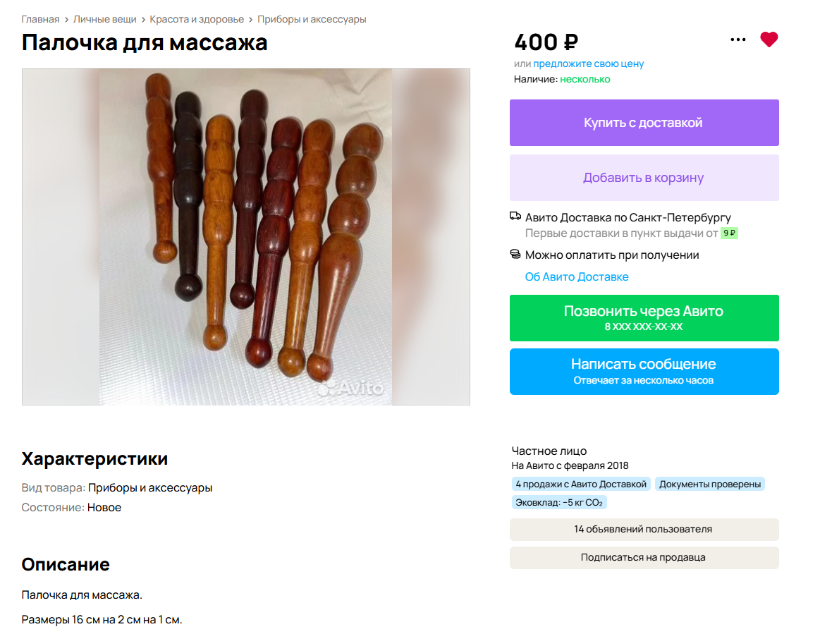
Task: View 14 объявлений пользователя
Action: pos(644,530)
